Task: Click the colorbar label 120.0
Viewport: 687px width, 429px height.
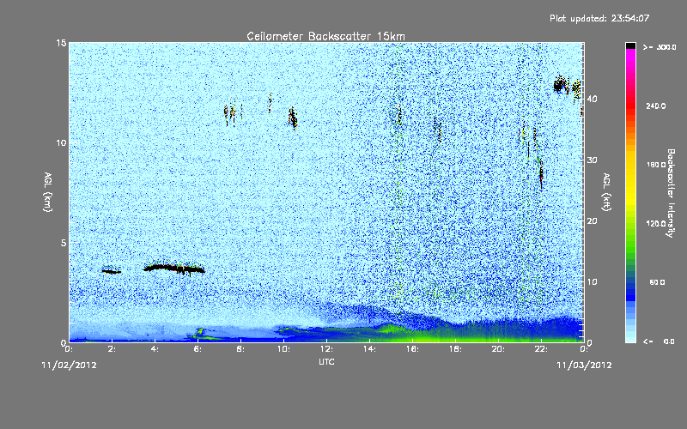Action: click(656, 224)
